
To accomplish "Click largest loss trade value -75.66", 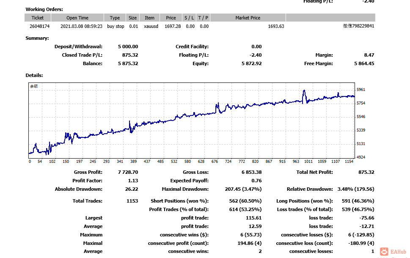I will tap(367, 218).
